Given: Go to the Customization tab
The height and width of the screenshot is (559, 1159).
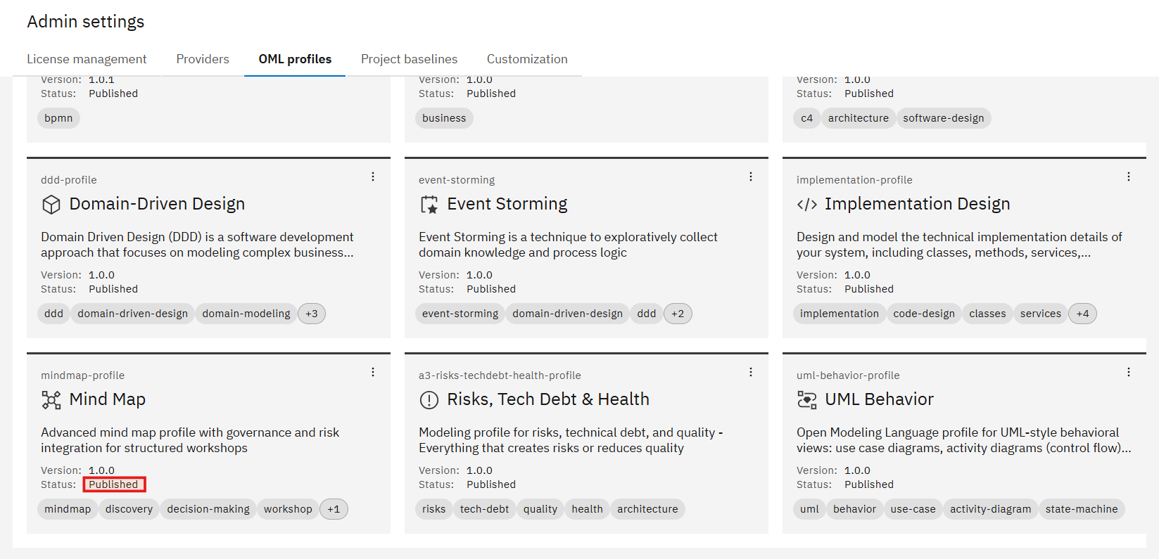Looking at the screenshot, I should coord(527,59).
